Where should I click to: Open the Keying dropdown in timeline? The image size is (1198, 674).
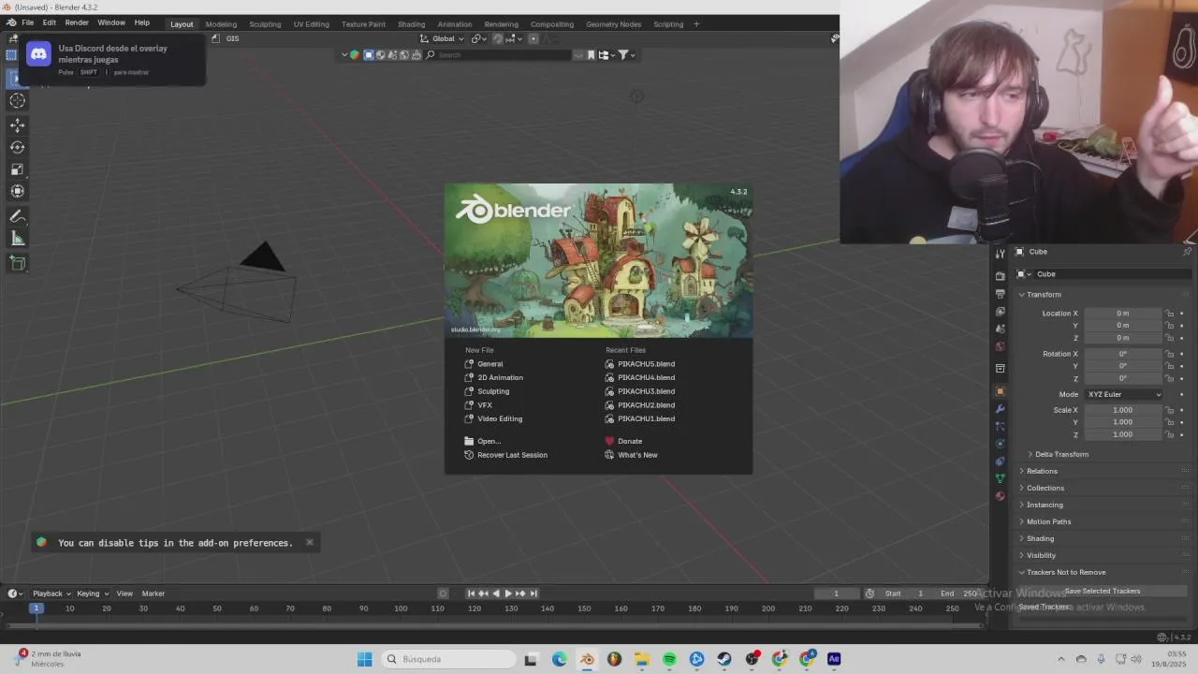(x=93, y=593)
